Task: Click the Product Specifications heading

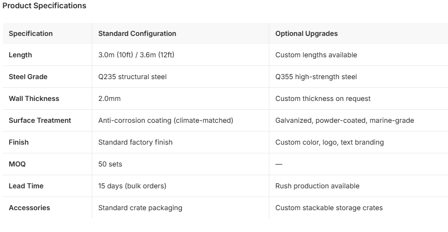Action: point(44,6)
